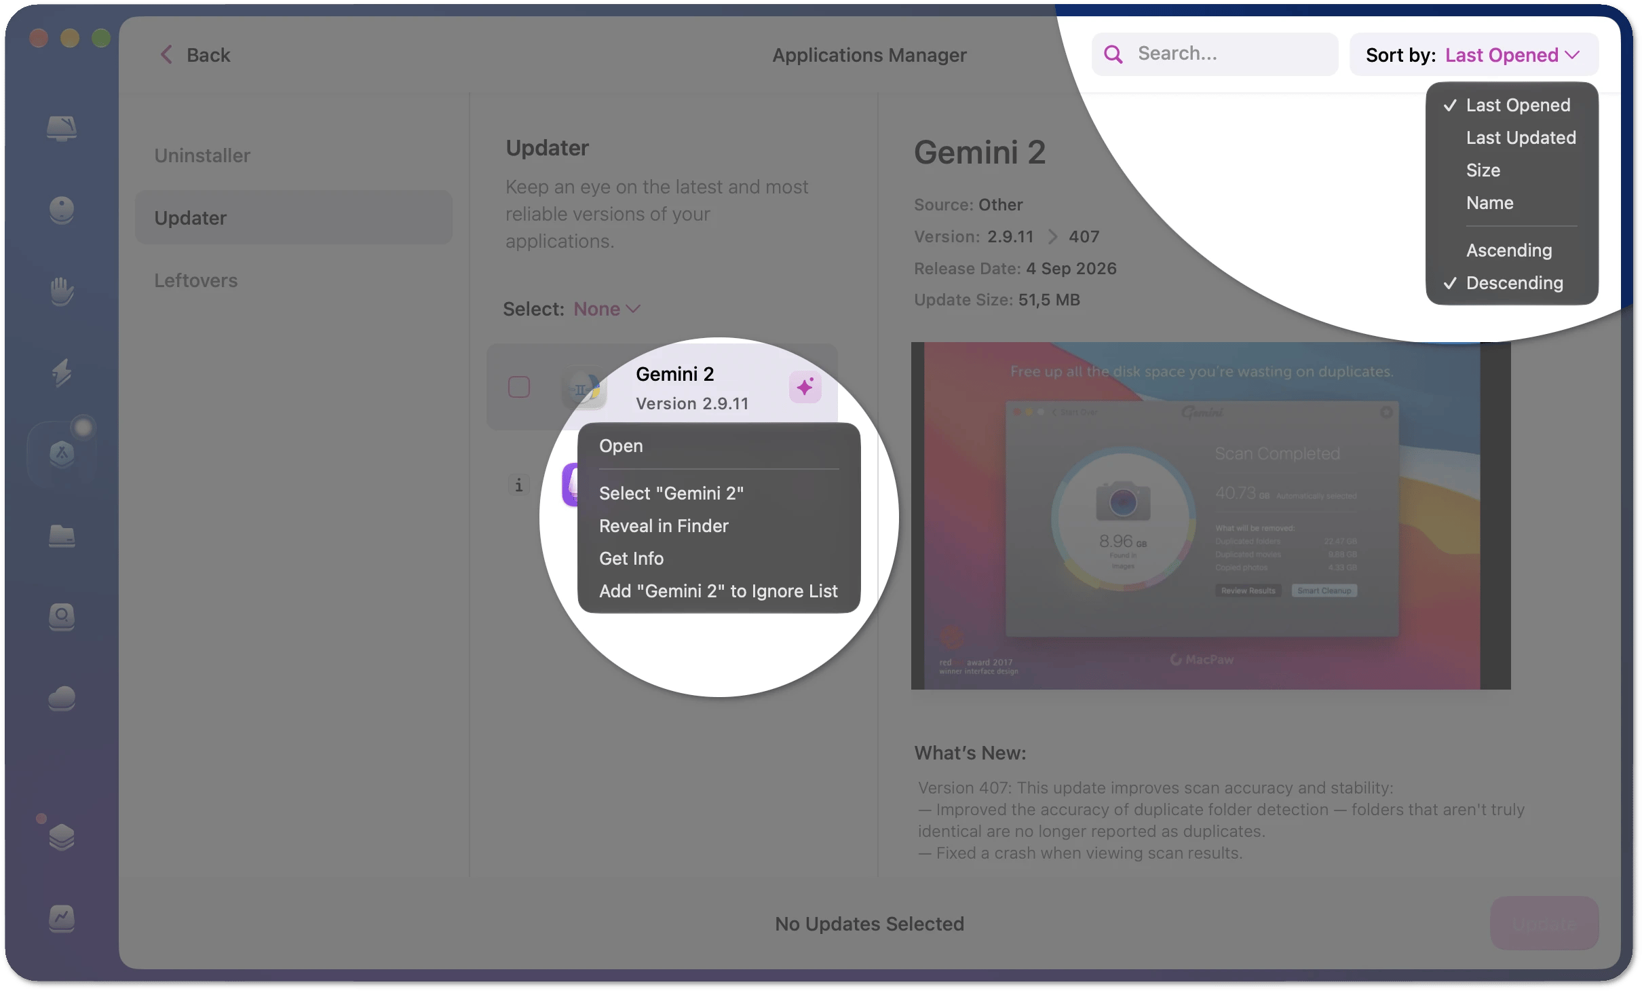The width and height of the screenshot is (1642, 991).
Task: Choose Open from the context menu
Action: [x=621, y=446]
